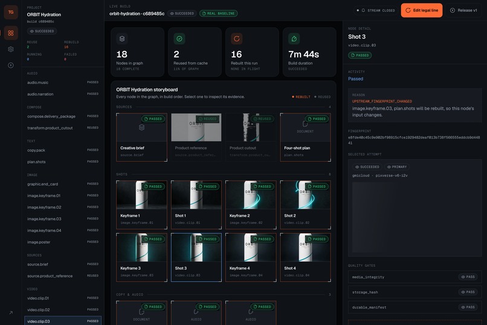The image size is (487, 325).
Task: Select compose.delivery_package node
Action: (63, 116)
